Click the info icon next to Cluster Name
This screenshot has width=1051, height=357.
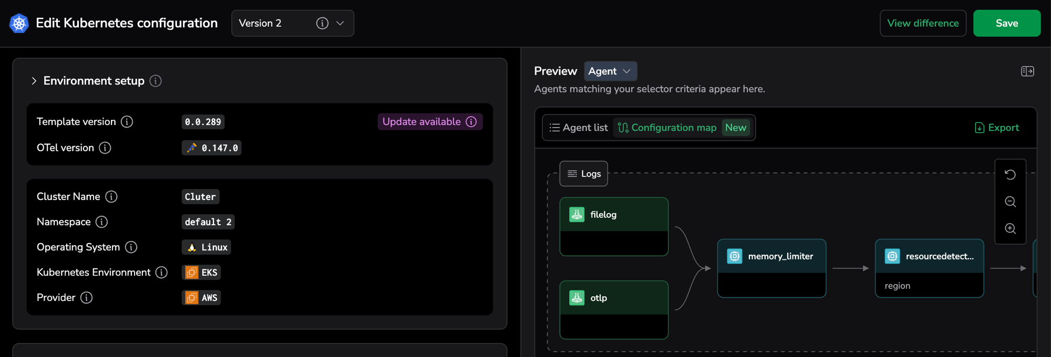coord(111,197)
